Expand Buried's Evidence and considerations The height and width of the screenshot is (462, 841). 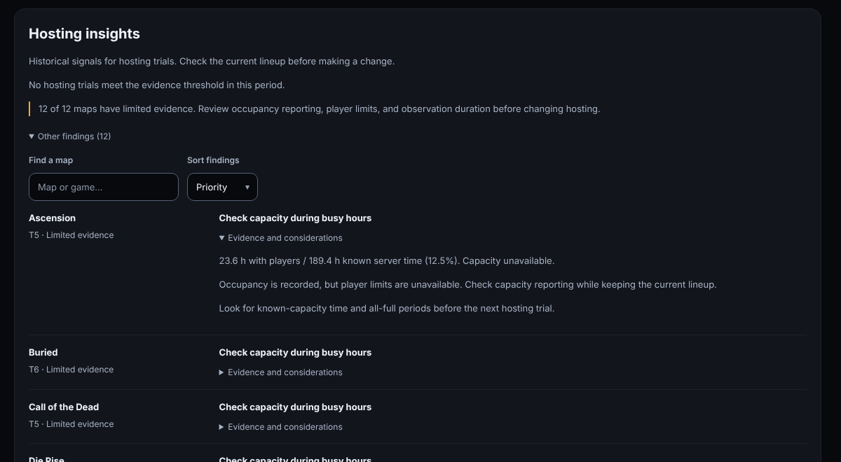tap(281, 372)
